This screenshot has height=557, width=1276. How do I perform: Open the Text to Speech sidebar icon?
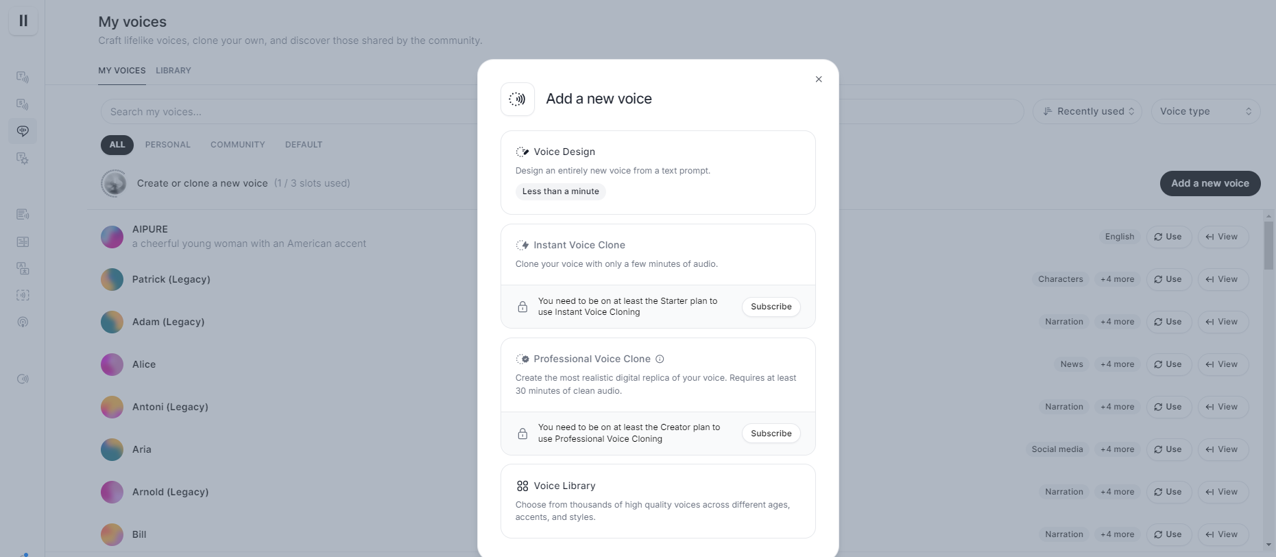click(x=23, y=77)
